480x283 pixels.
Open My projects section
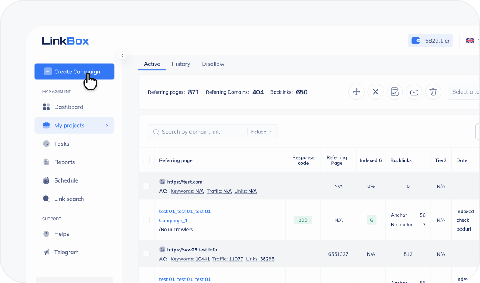pos(74,126)
